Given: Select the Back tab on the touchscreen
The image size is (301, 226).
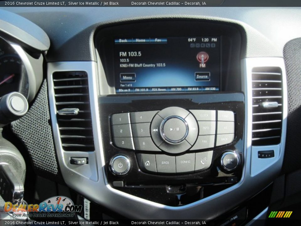Looking at the screenshot, I should [123, 40].
